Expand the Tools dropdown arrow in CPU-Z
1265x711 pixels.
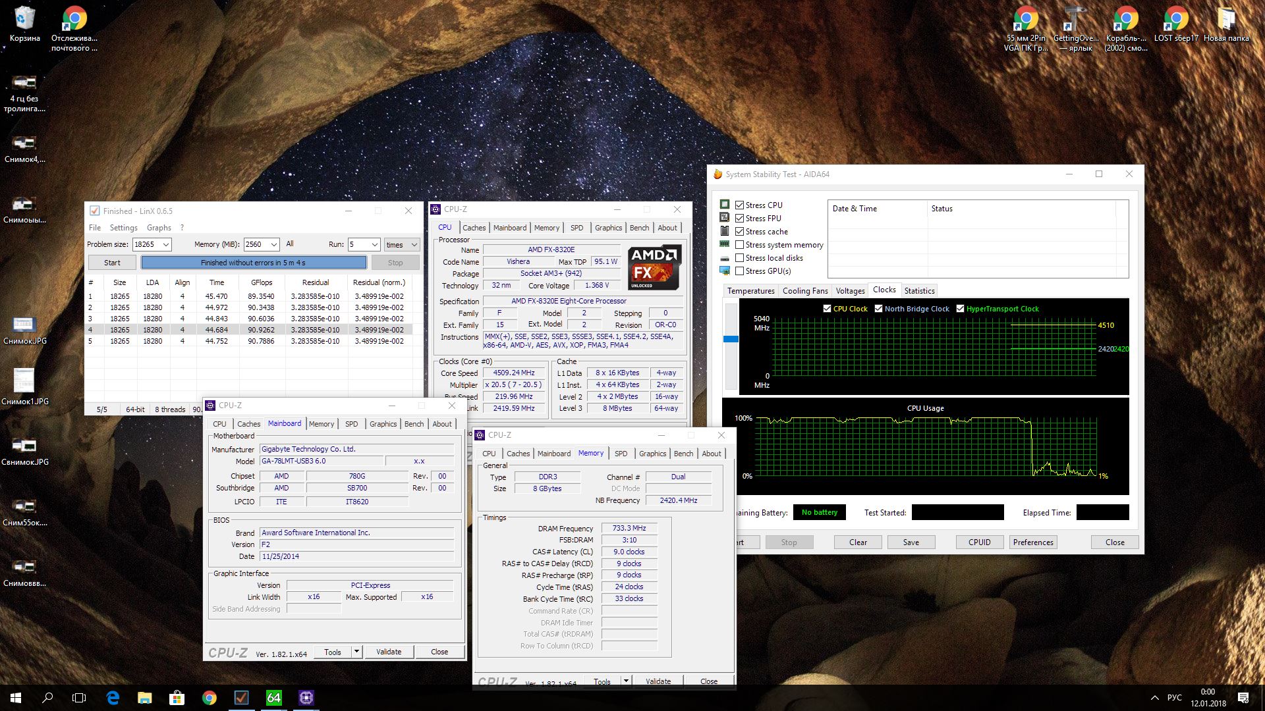[356, 652]
